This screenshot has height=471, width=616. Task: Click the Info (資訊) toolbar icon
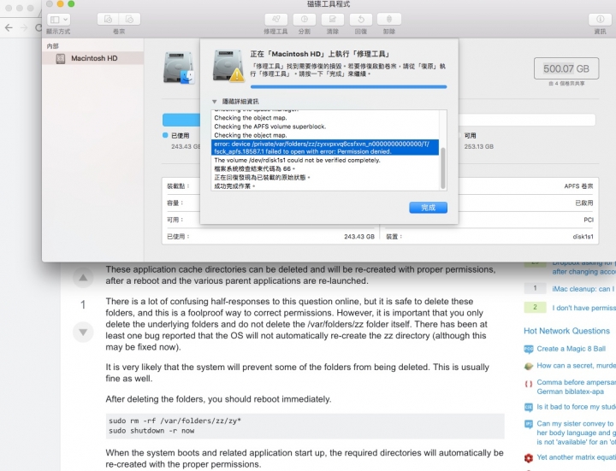tap(601, 19)
